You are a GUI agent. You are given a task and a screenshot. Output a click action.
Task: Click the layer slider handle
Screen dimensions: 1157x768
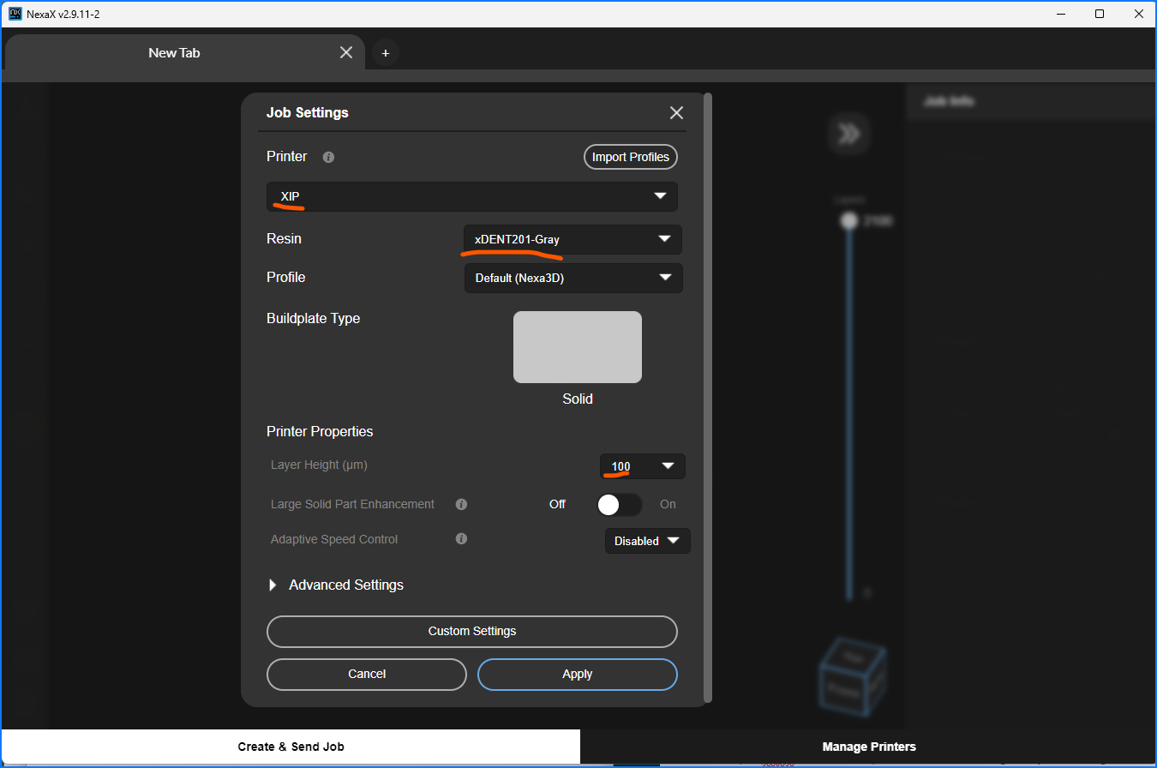(x=849, y=221)
